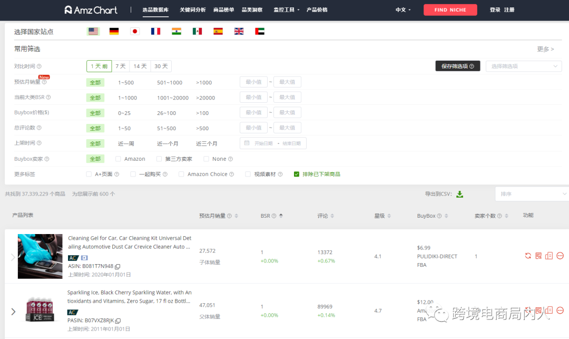This screenshot has height=339, width=569.
Task: Select the Germany flag site
Action: (114, 32)
